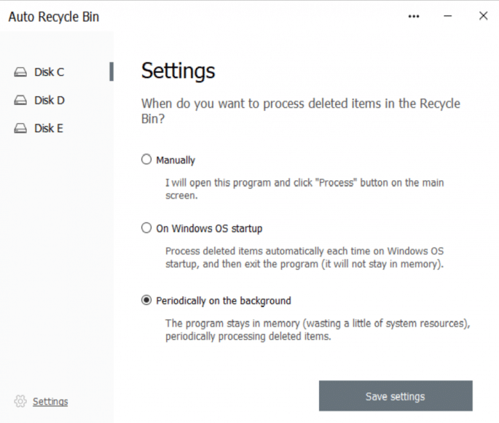
Task: Switch to the Disk D sidebar label
Action: 50,101
